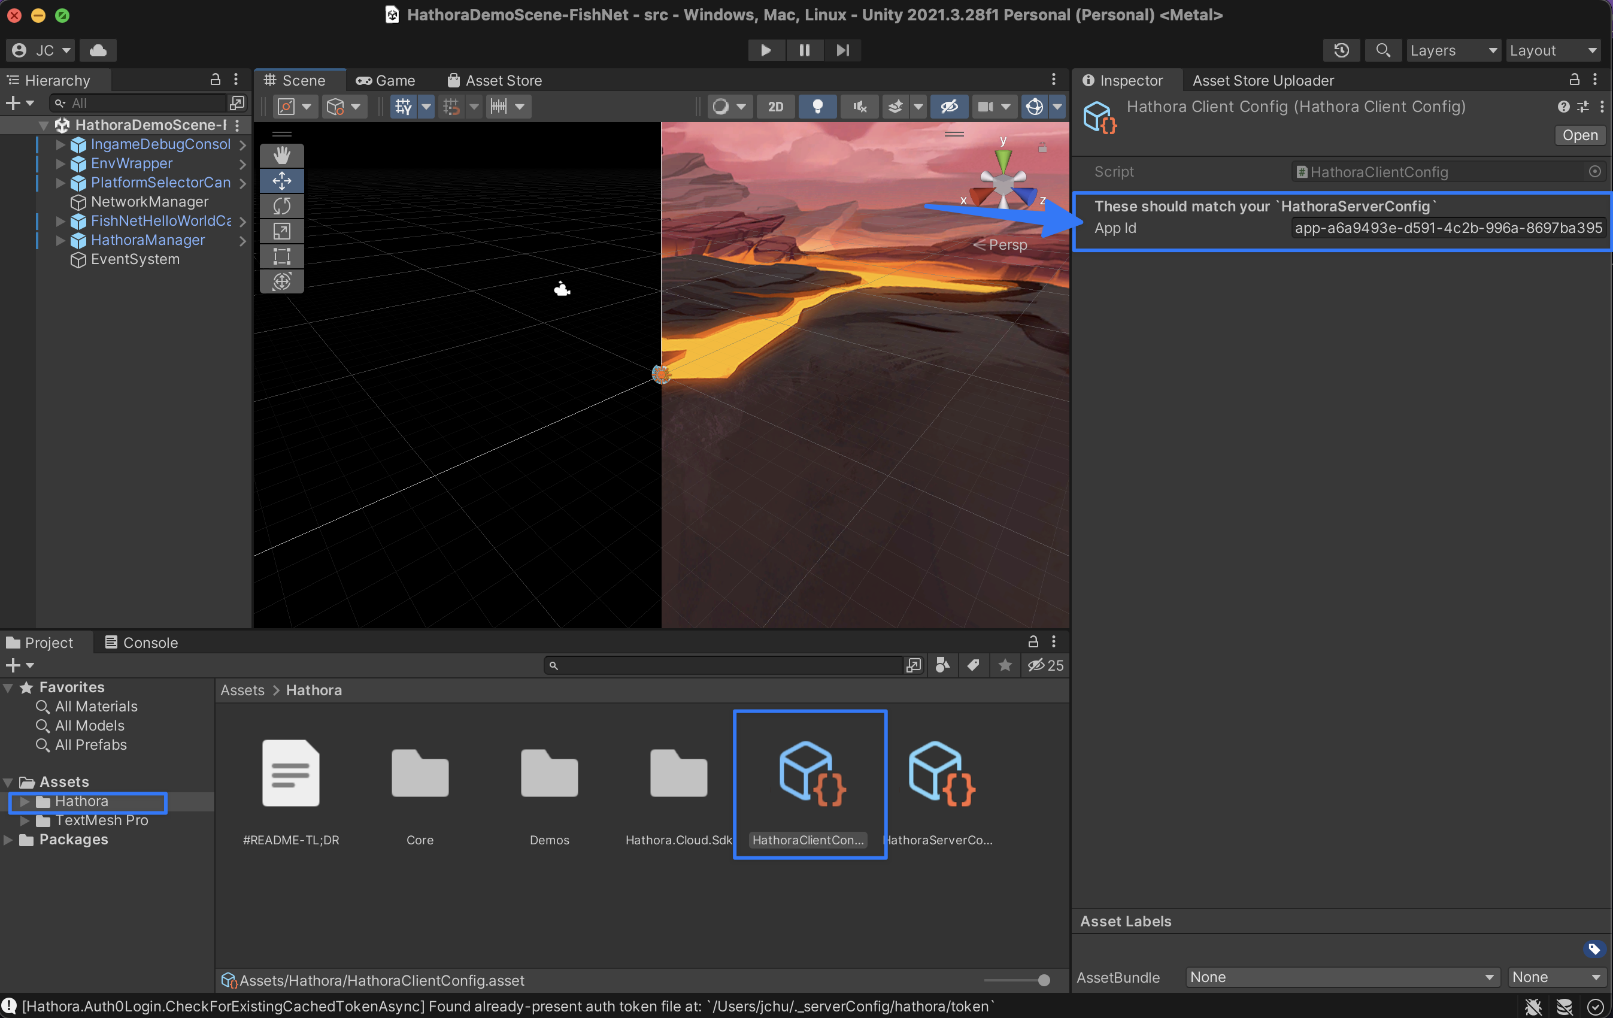Click the asset label tag icon
This screenshot has width=1613, height=1018.
[x=1594, y=949]
